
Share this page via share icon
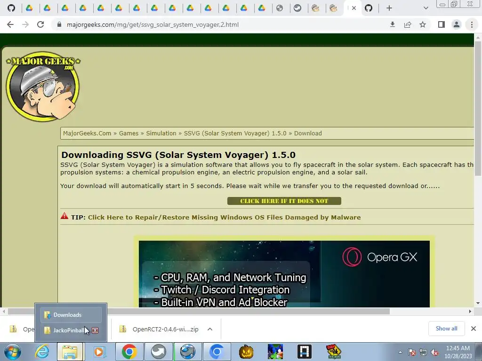coord(408,24)
